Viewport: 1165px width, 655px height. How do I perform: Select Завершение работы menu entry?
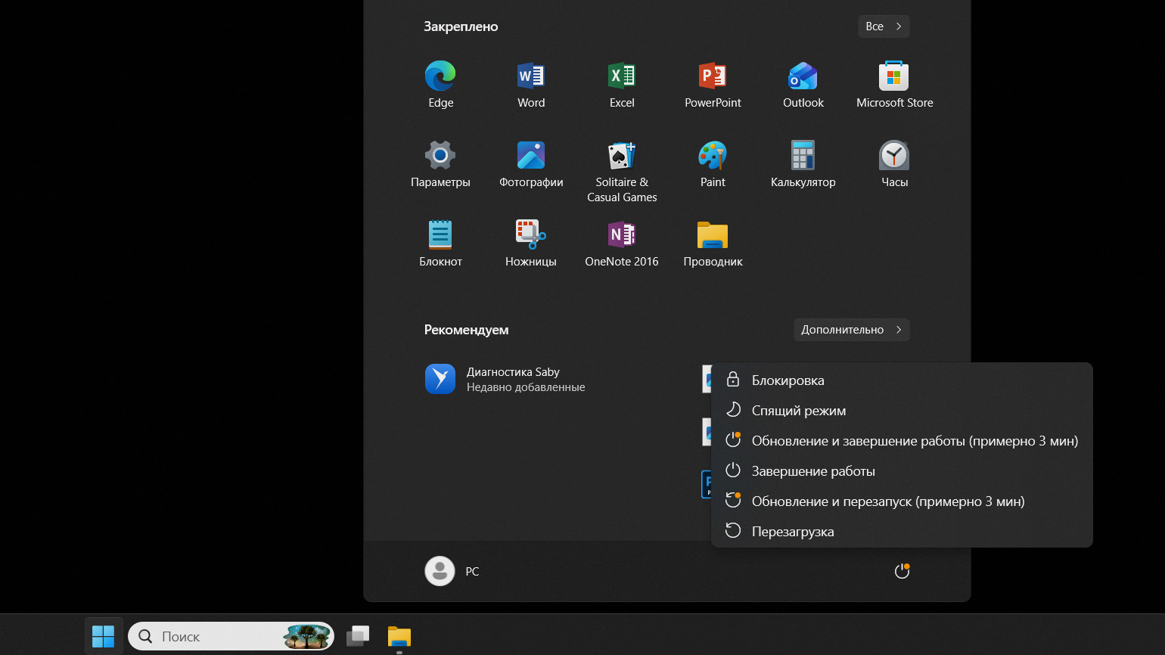click(812, 471)
